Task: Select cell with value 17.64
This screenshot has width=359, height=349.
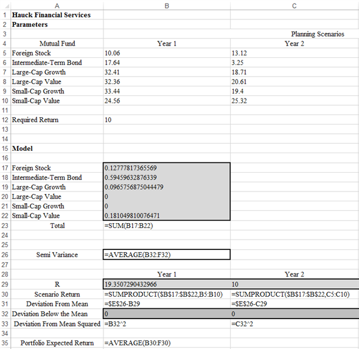Action: click(x=167, y=63)
